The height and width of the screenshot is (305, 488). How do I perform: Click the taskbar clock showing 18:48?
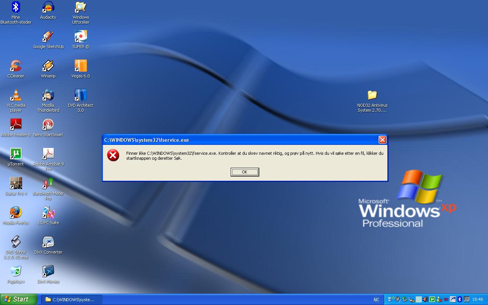tap(478, 299)
